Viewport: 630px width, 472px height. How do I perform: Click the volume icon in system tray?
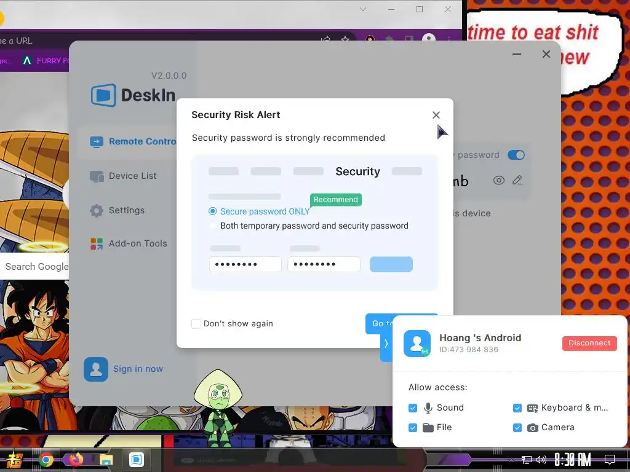[541, 459]
